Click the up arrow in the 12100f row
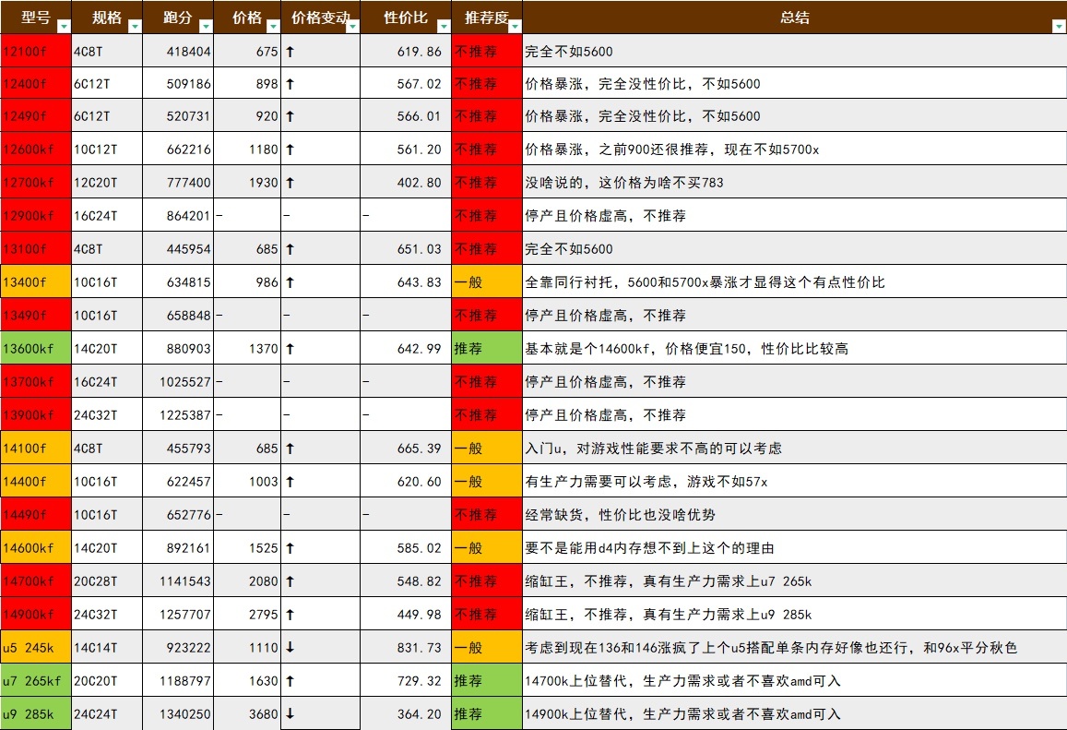The image size is (1067, 730). pos(290,52)
